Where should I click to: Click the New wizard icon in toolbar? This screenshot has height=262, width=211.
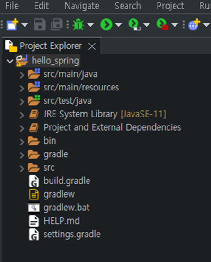click(12, 25)
